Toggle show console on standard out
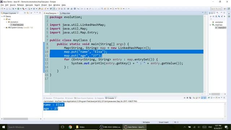231x130 pixels. 202,98
